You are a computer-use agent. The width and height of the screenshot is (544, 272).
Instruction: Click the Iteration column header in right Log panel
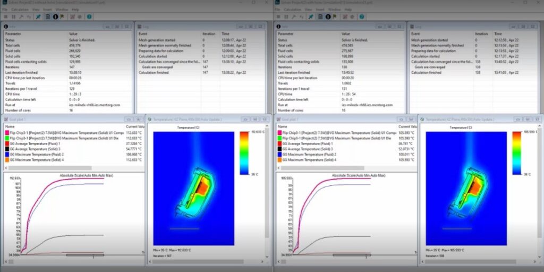481,34
